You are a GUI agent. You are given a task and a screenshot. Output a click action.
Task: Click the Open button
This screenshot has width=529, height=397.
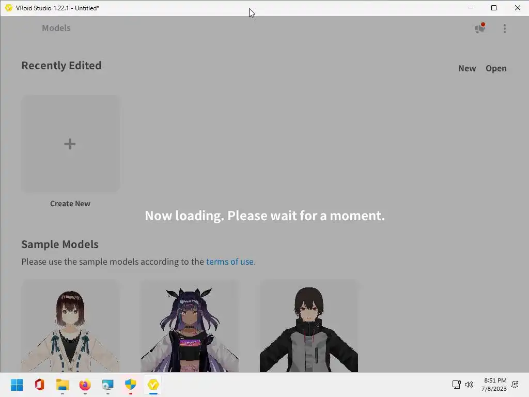496,68
